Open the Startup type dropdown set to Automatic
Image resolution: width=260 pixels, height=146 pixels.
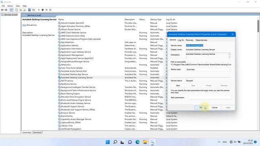208,69
